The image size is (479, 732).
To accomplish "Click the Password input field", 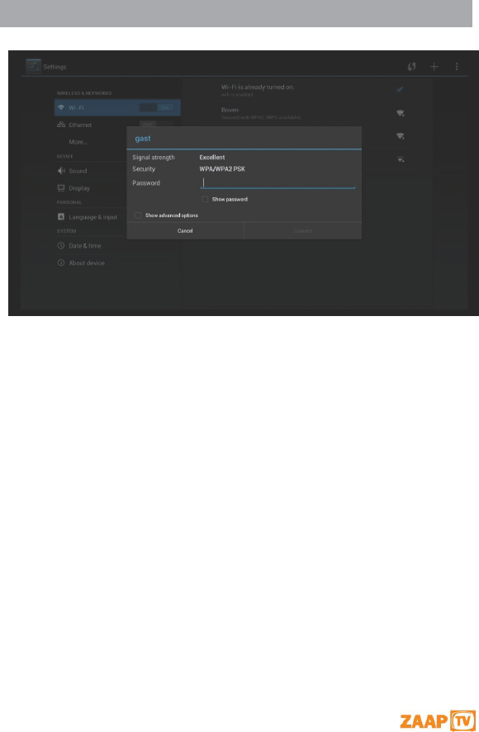I will (x=277, y=182).
